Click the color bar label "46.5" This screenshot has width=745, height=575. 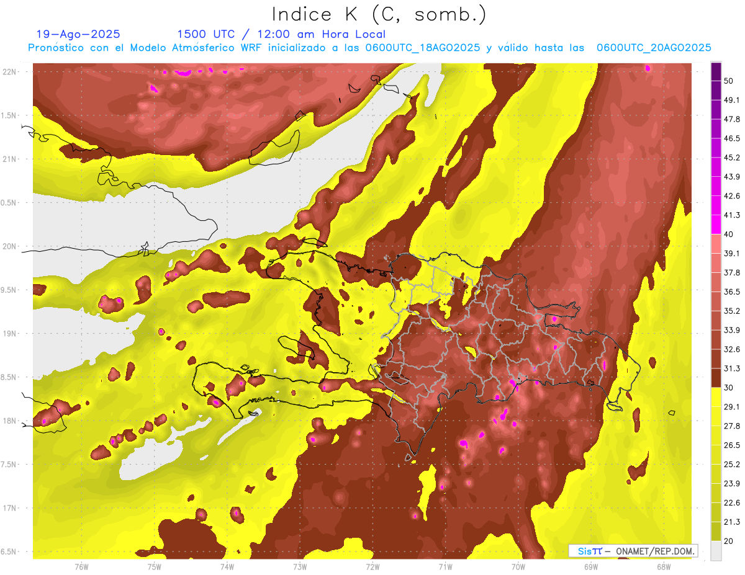point(731,139)
